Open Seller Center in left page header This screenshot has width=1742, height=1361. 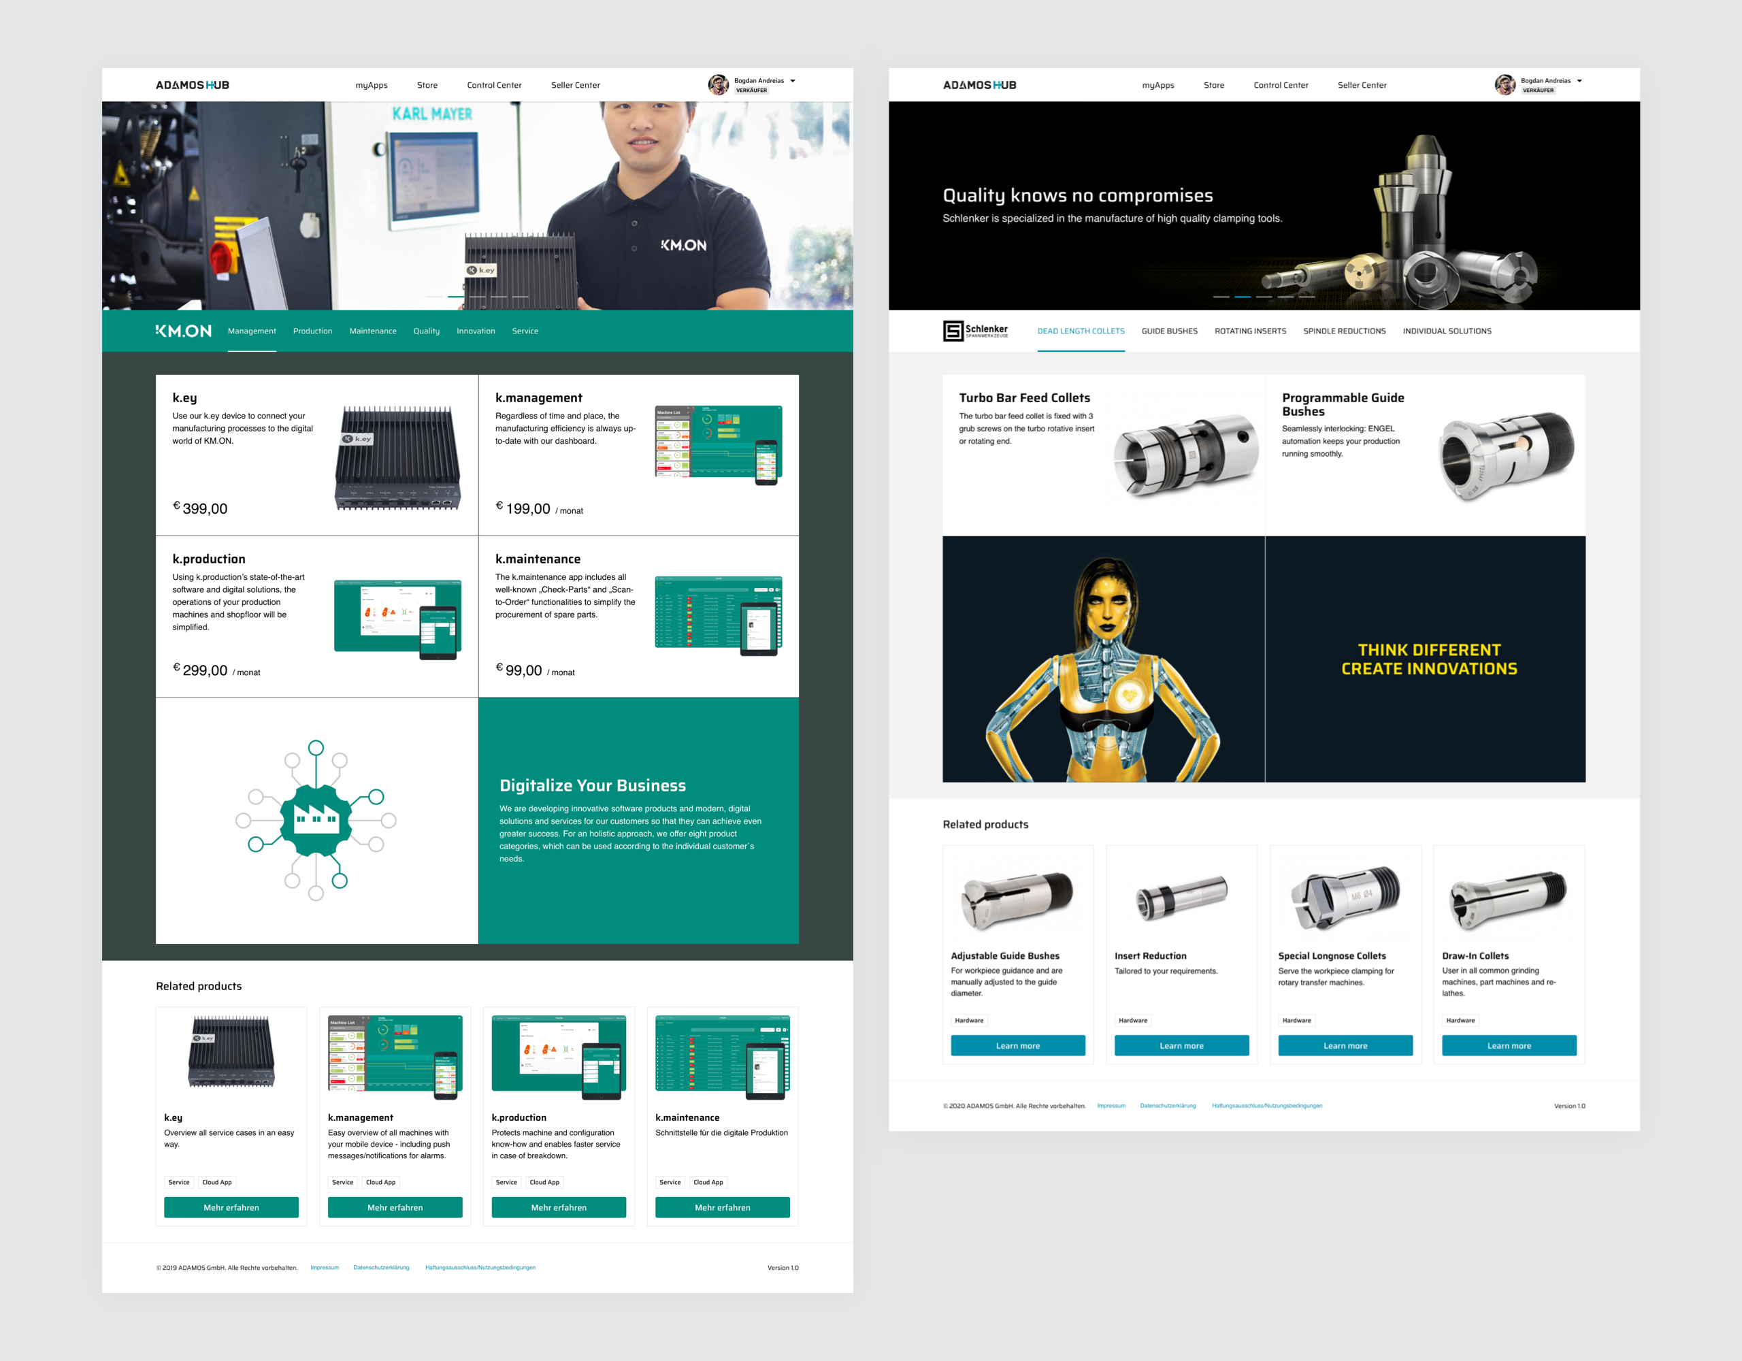coord(576,85)
